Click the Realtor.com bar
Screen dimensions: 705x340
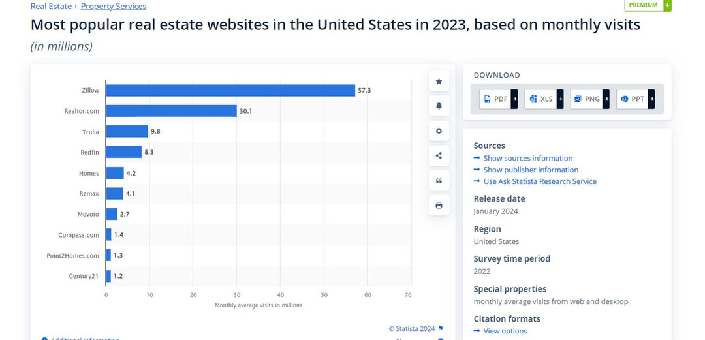click(171, 111)
